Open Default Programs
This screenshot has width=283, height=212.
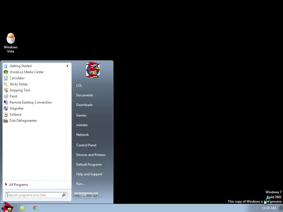(x=89, y=165)
